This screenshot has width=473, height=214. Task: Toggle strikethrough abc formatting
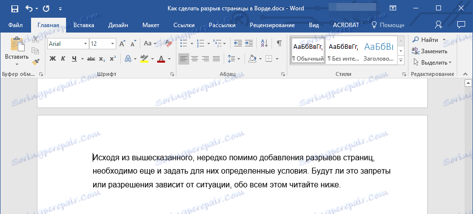91,59
